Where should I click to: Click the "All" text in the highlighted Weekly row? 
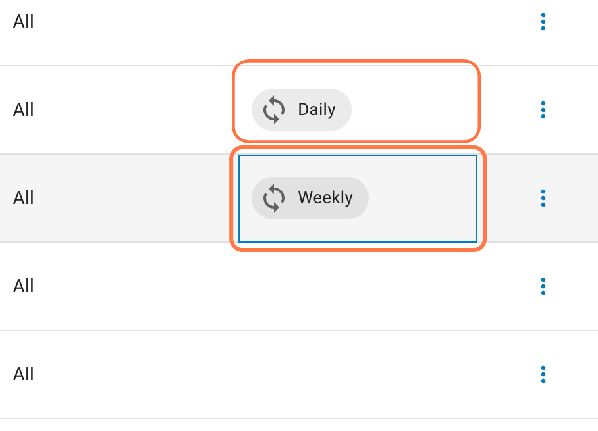pyautogui.click(x=24, y=198)
